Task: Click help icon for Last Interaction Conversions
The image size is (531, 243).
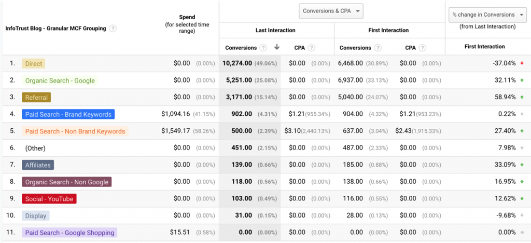Action: (263, 48)
